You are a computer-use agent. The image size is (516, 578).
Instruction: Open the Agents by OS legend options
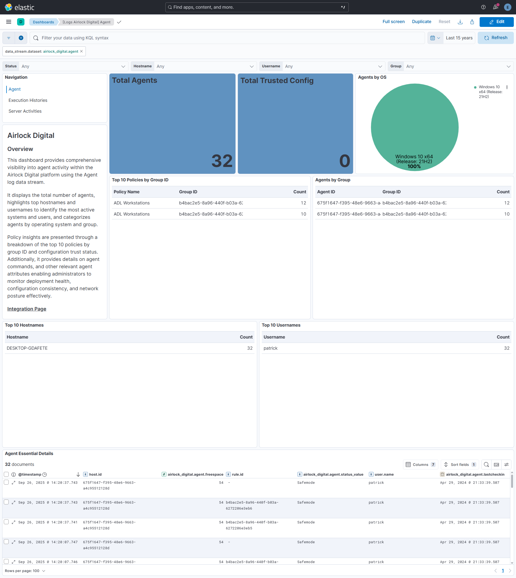coord(507,87)
